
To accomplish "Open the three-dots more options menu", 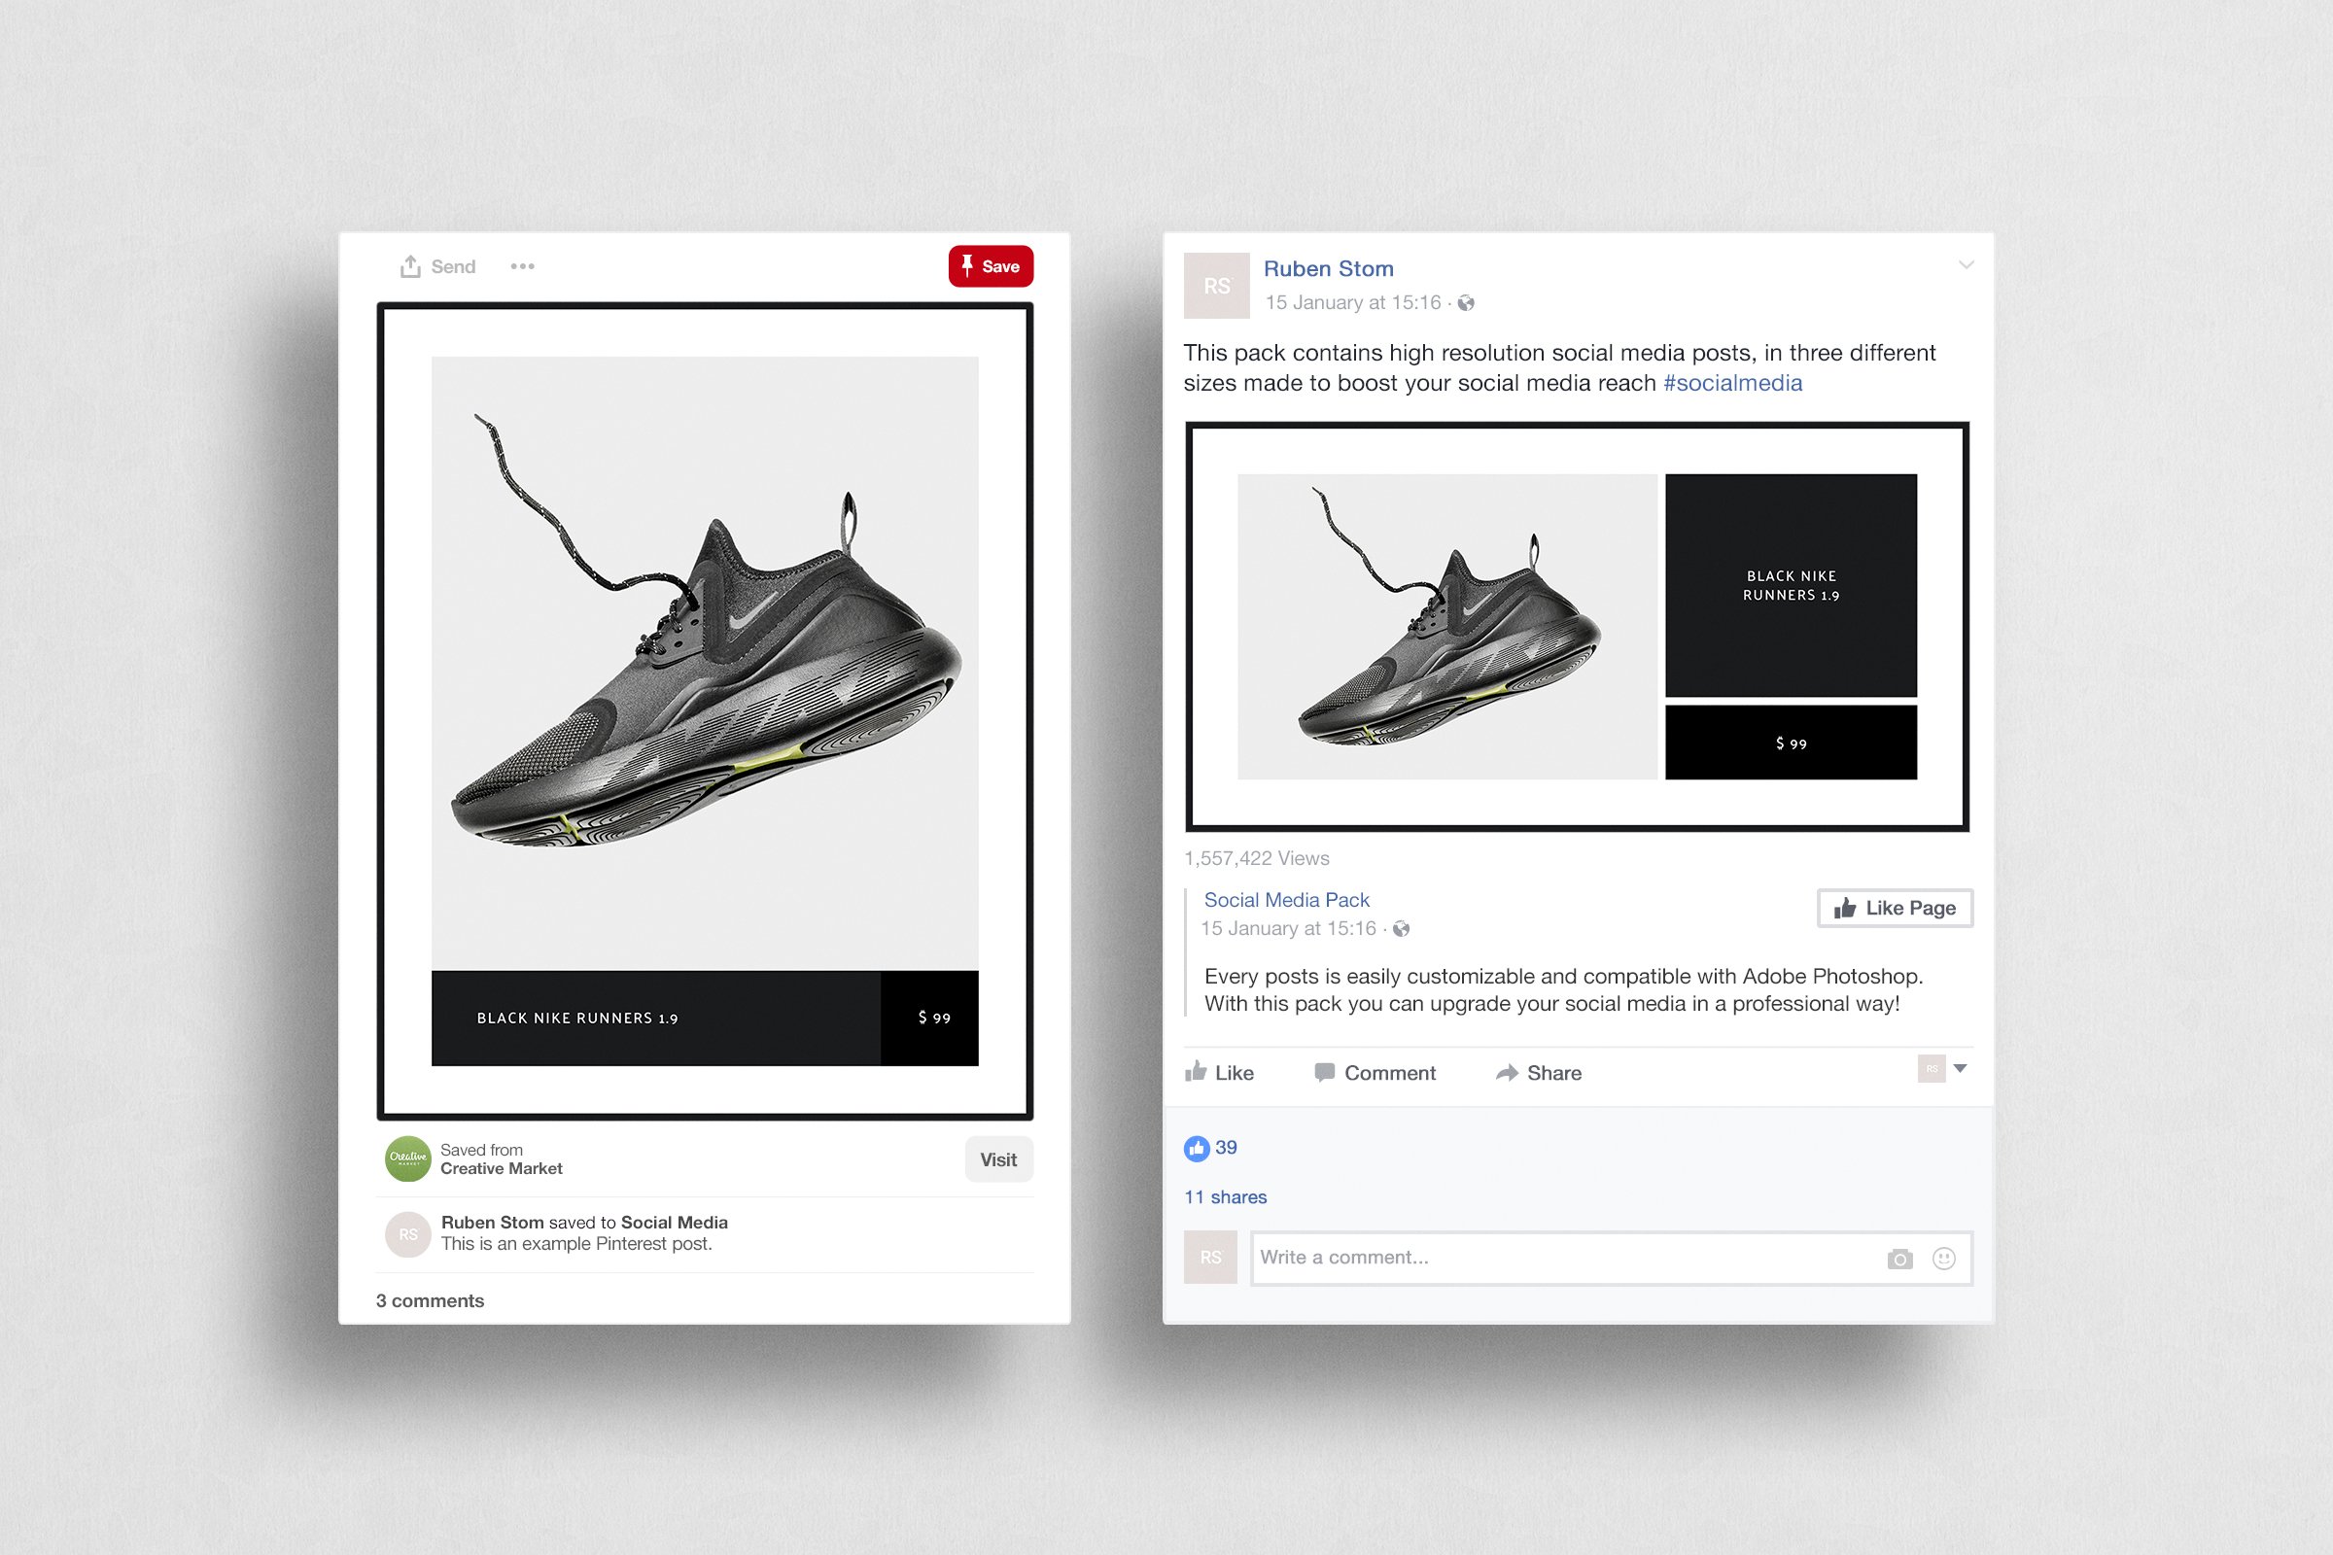I will [x=523, y=265].
